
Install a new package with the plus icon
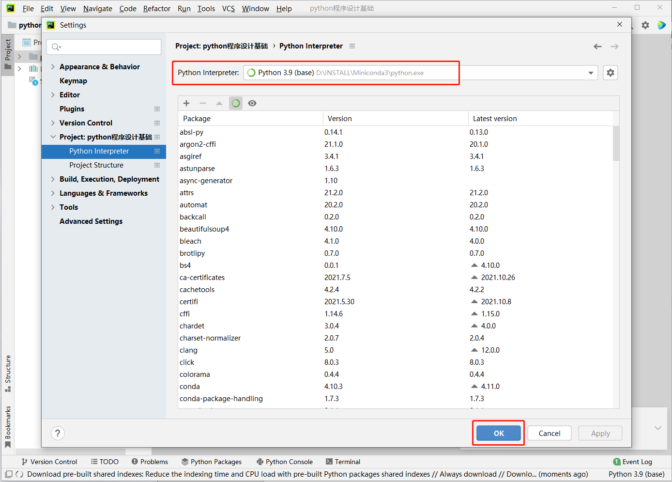[x=186, y=103]
